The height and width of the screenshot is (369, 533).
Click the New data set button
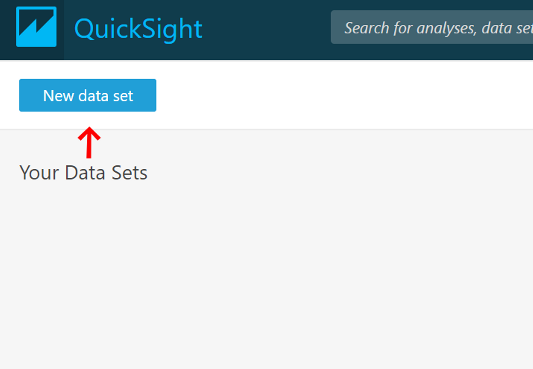click(x=88, y=95)
